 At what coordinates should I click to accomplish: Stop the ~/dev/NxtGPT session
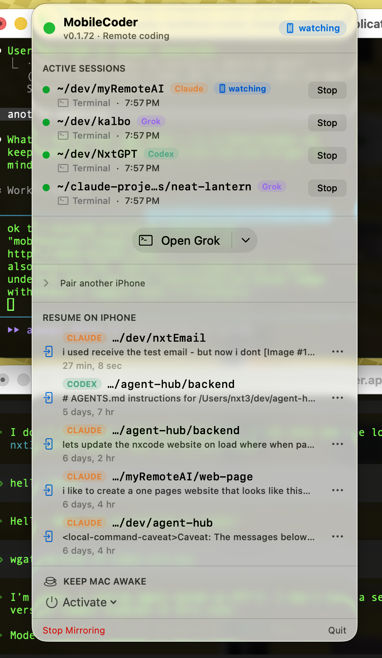coord(327,155)
